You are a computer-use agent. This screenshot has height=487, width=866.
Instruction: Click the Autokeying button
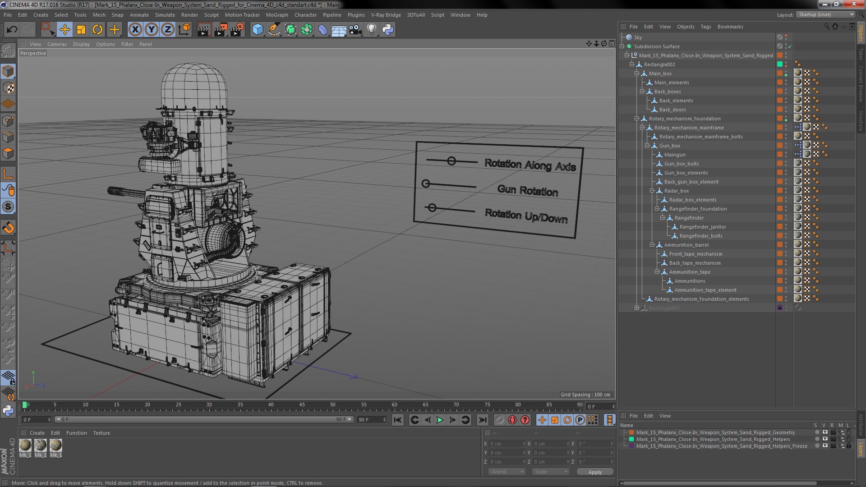(x=512, y=420)
